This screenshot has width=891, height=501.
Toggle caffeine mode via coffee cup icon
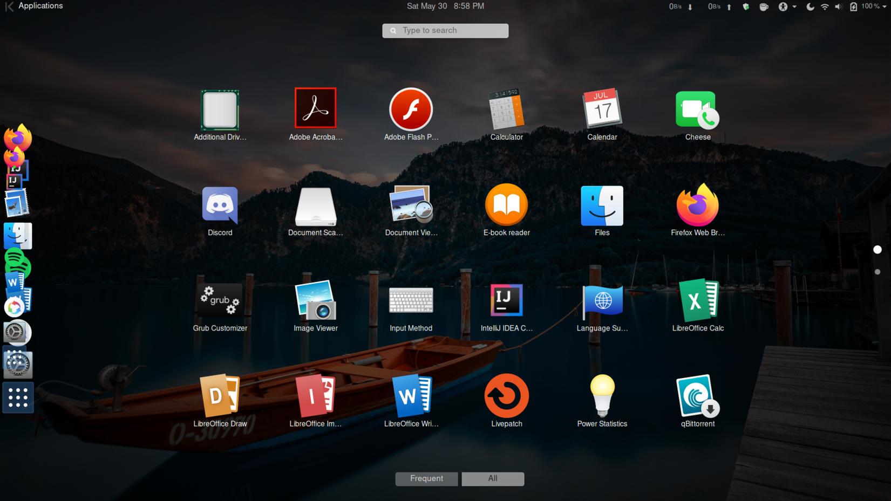pos(764,7)
